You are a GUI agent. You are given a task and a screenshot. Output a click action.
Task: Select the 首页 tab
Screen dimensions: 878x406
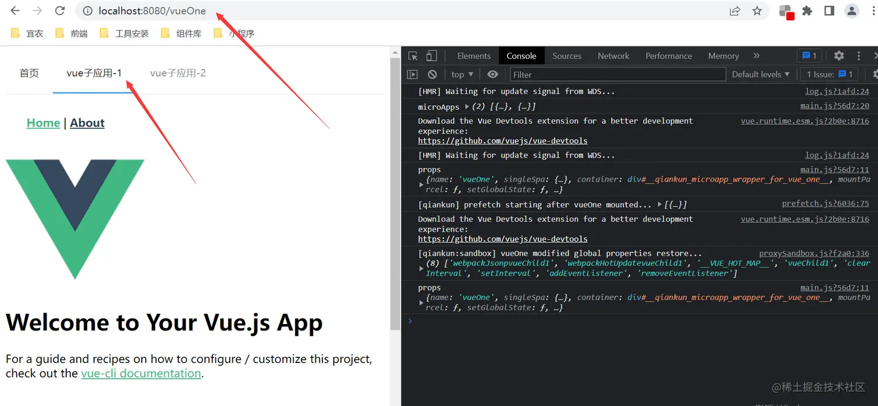[29, 73]
